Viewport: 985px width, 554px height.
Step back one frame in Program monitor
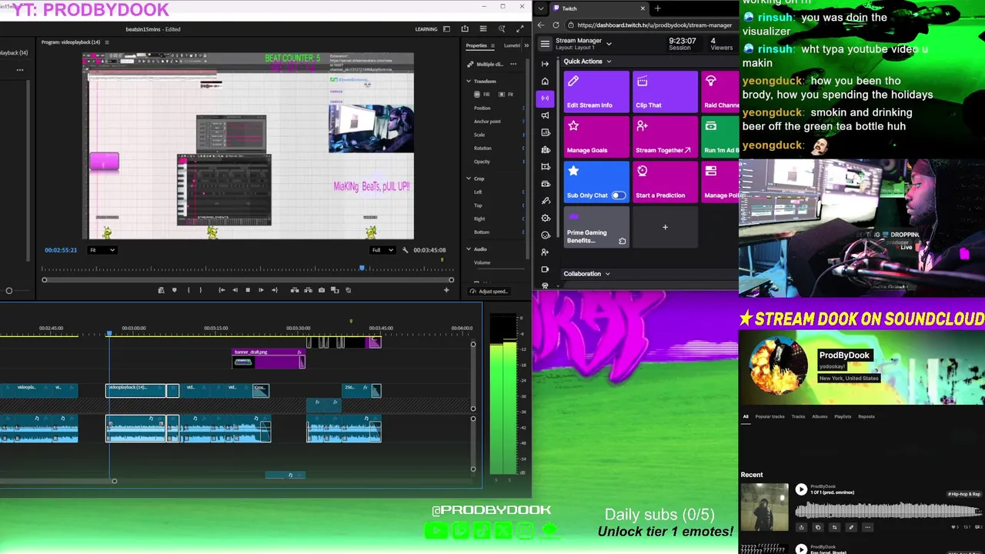[235, 290]
